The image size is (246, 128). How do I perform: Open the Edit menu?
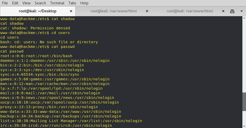(x=15, y=3)
